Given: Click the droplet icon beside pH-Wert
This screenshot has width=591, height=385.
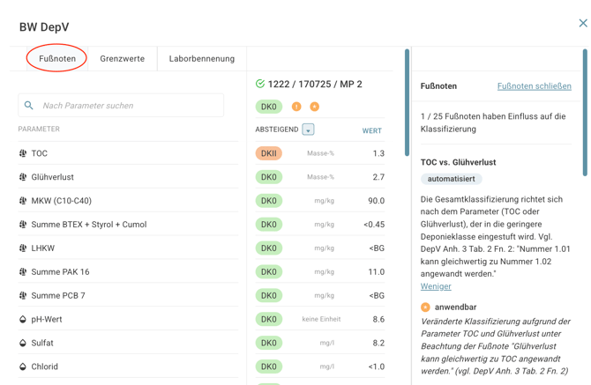Looking at the screenshot, I should point(23,319).
